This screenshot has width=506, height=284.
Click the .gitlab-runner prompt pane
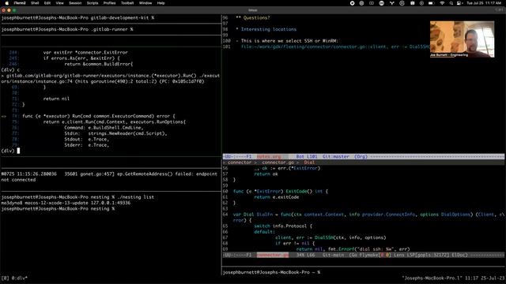coord(67,29)
